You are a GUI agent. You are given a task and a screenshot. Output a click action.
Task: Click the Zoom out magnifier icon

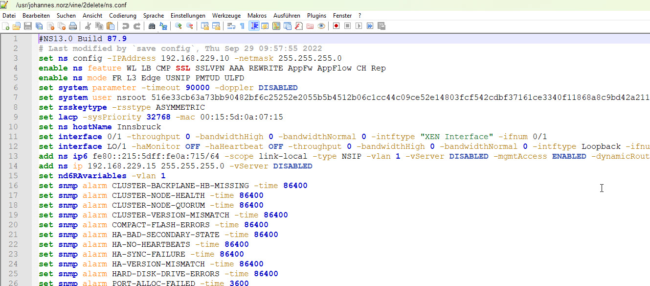pyautogui.click(x=190, y=26)
